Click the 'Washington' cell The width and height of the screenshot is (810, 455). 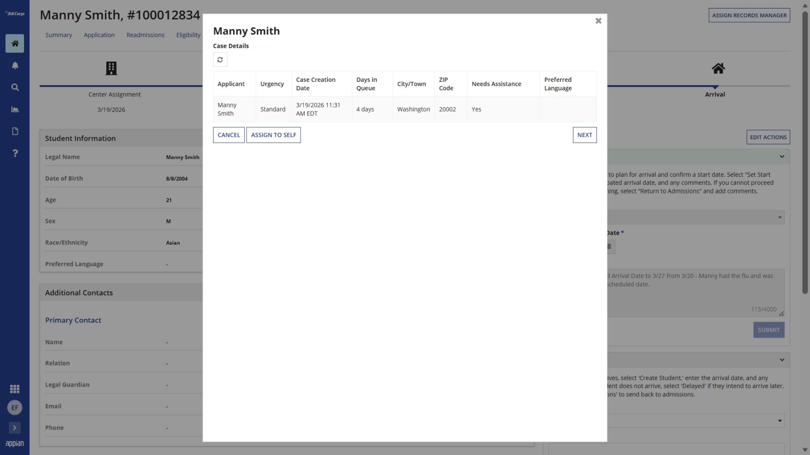pos(413,109)
